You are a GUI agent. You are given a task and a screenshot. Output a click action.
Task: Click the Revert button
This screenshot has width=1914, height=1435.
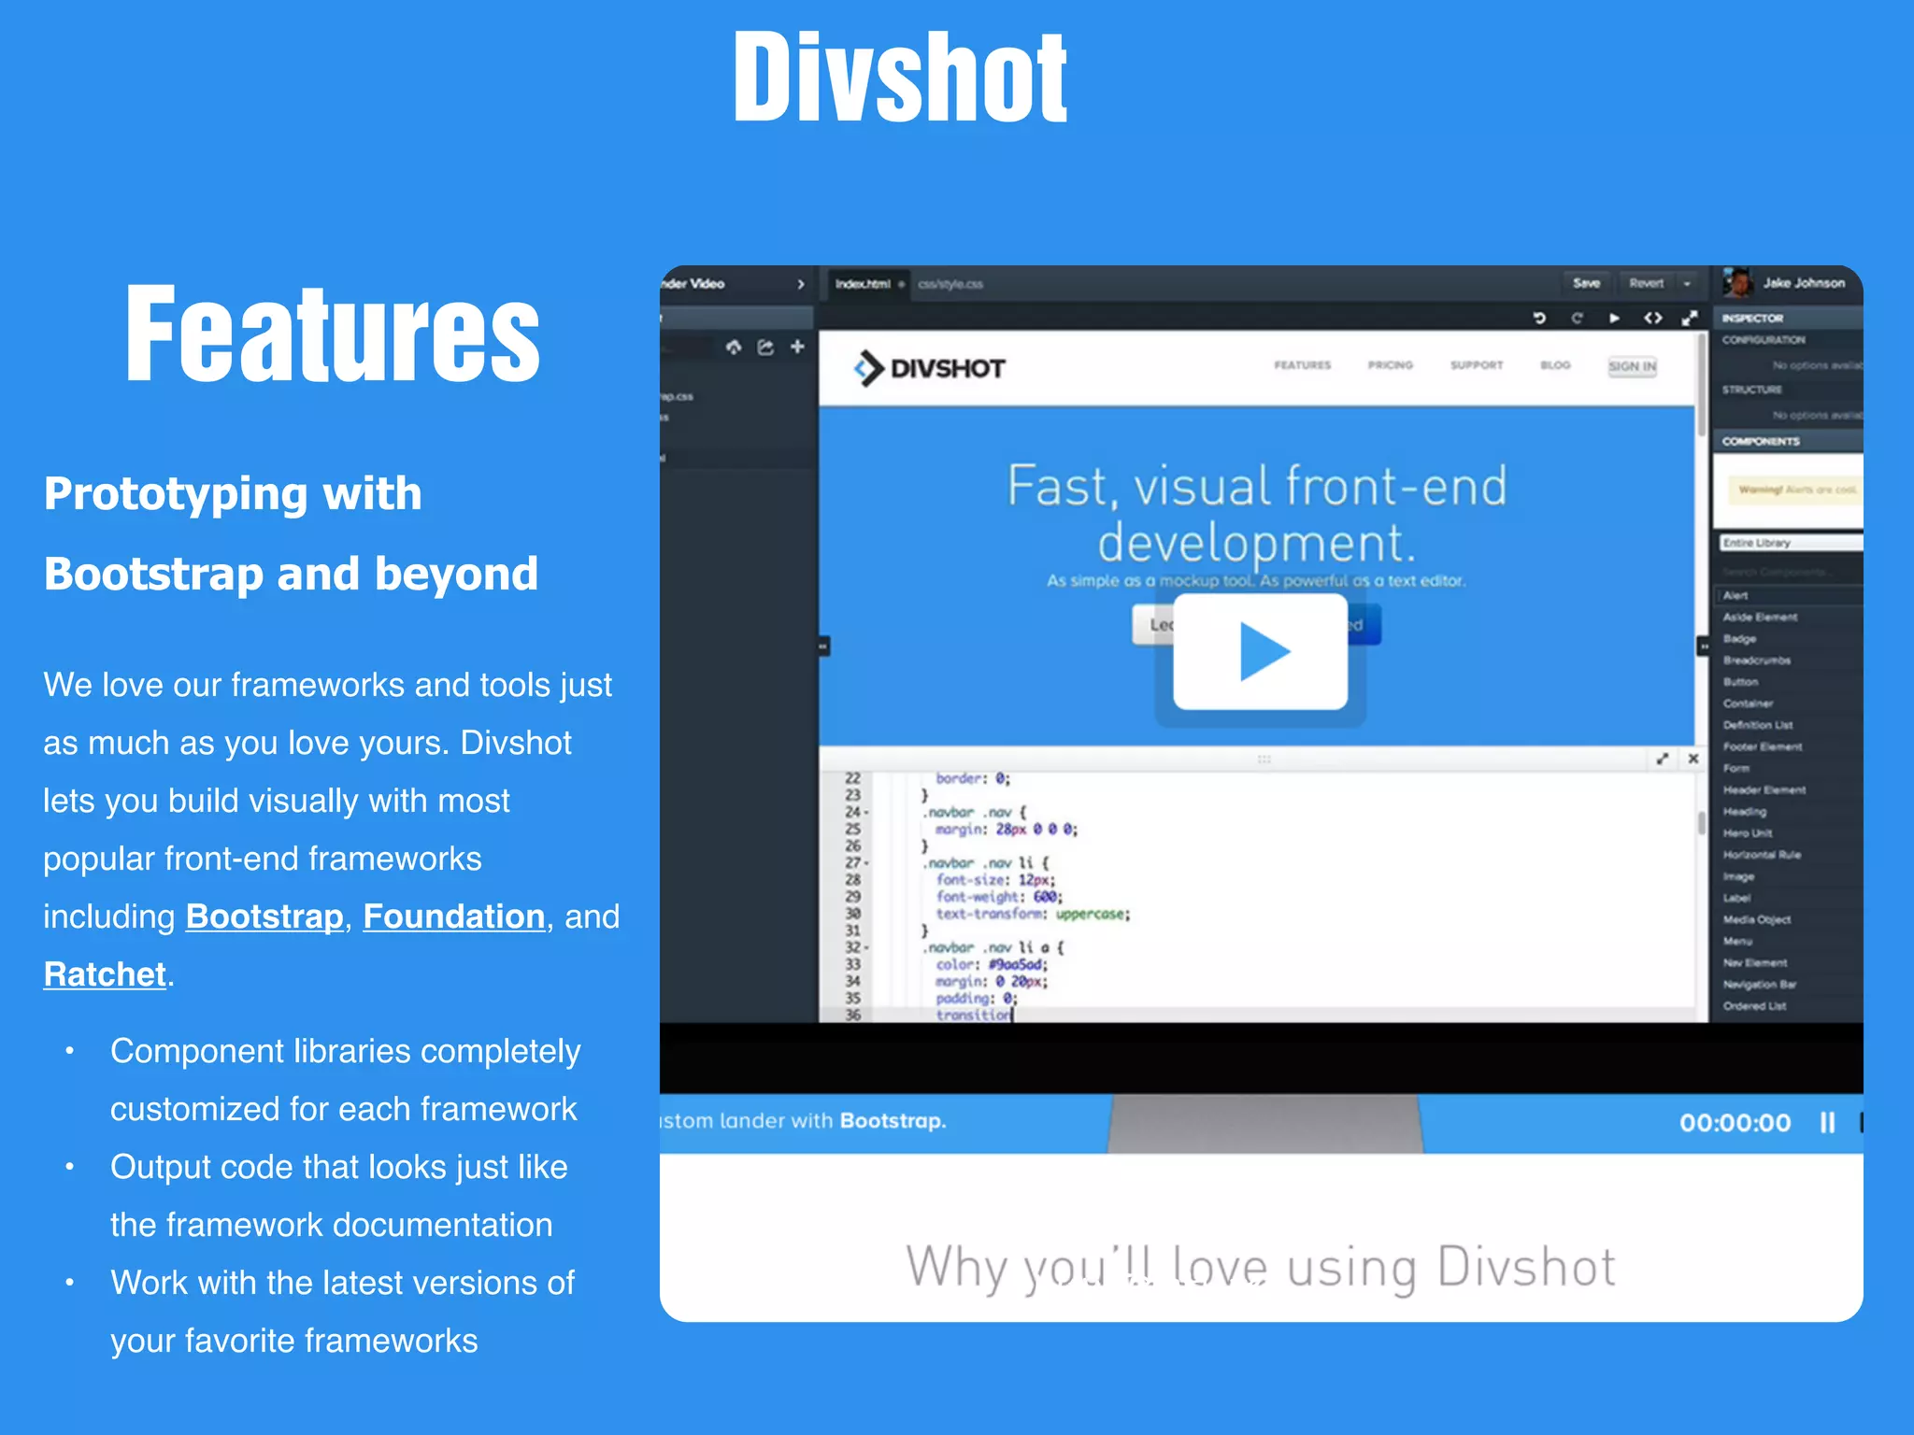[x=1646, y=283]
